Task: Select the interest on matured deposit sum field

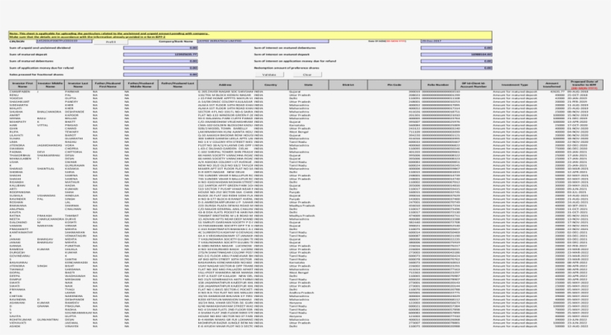Action: pos(456,54)
